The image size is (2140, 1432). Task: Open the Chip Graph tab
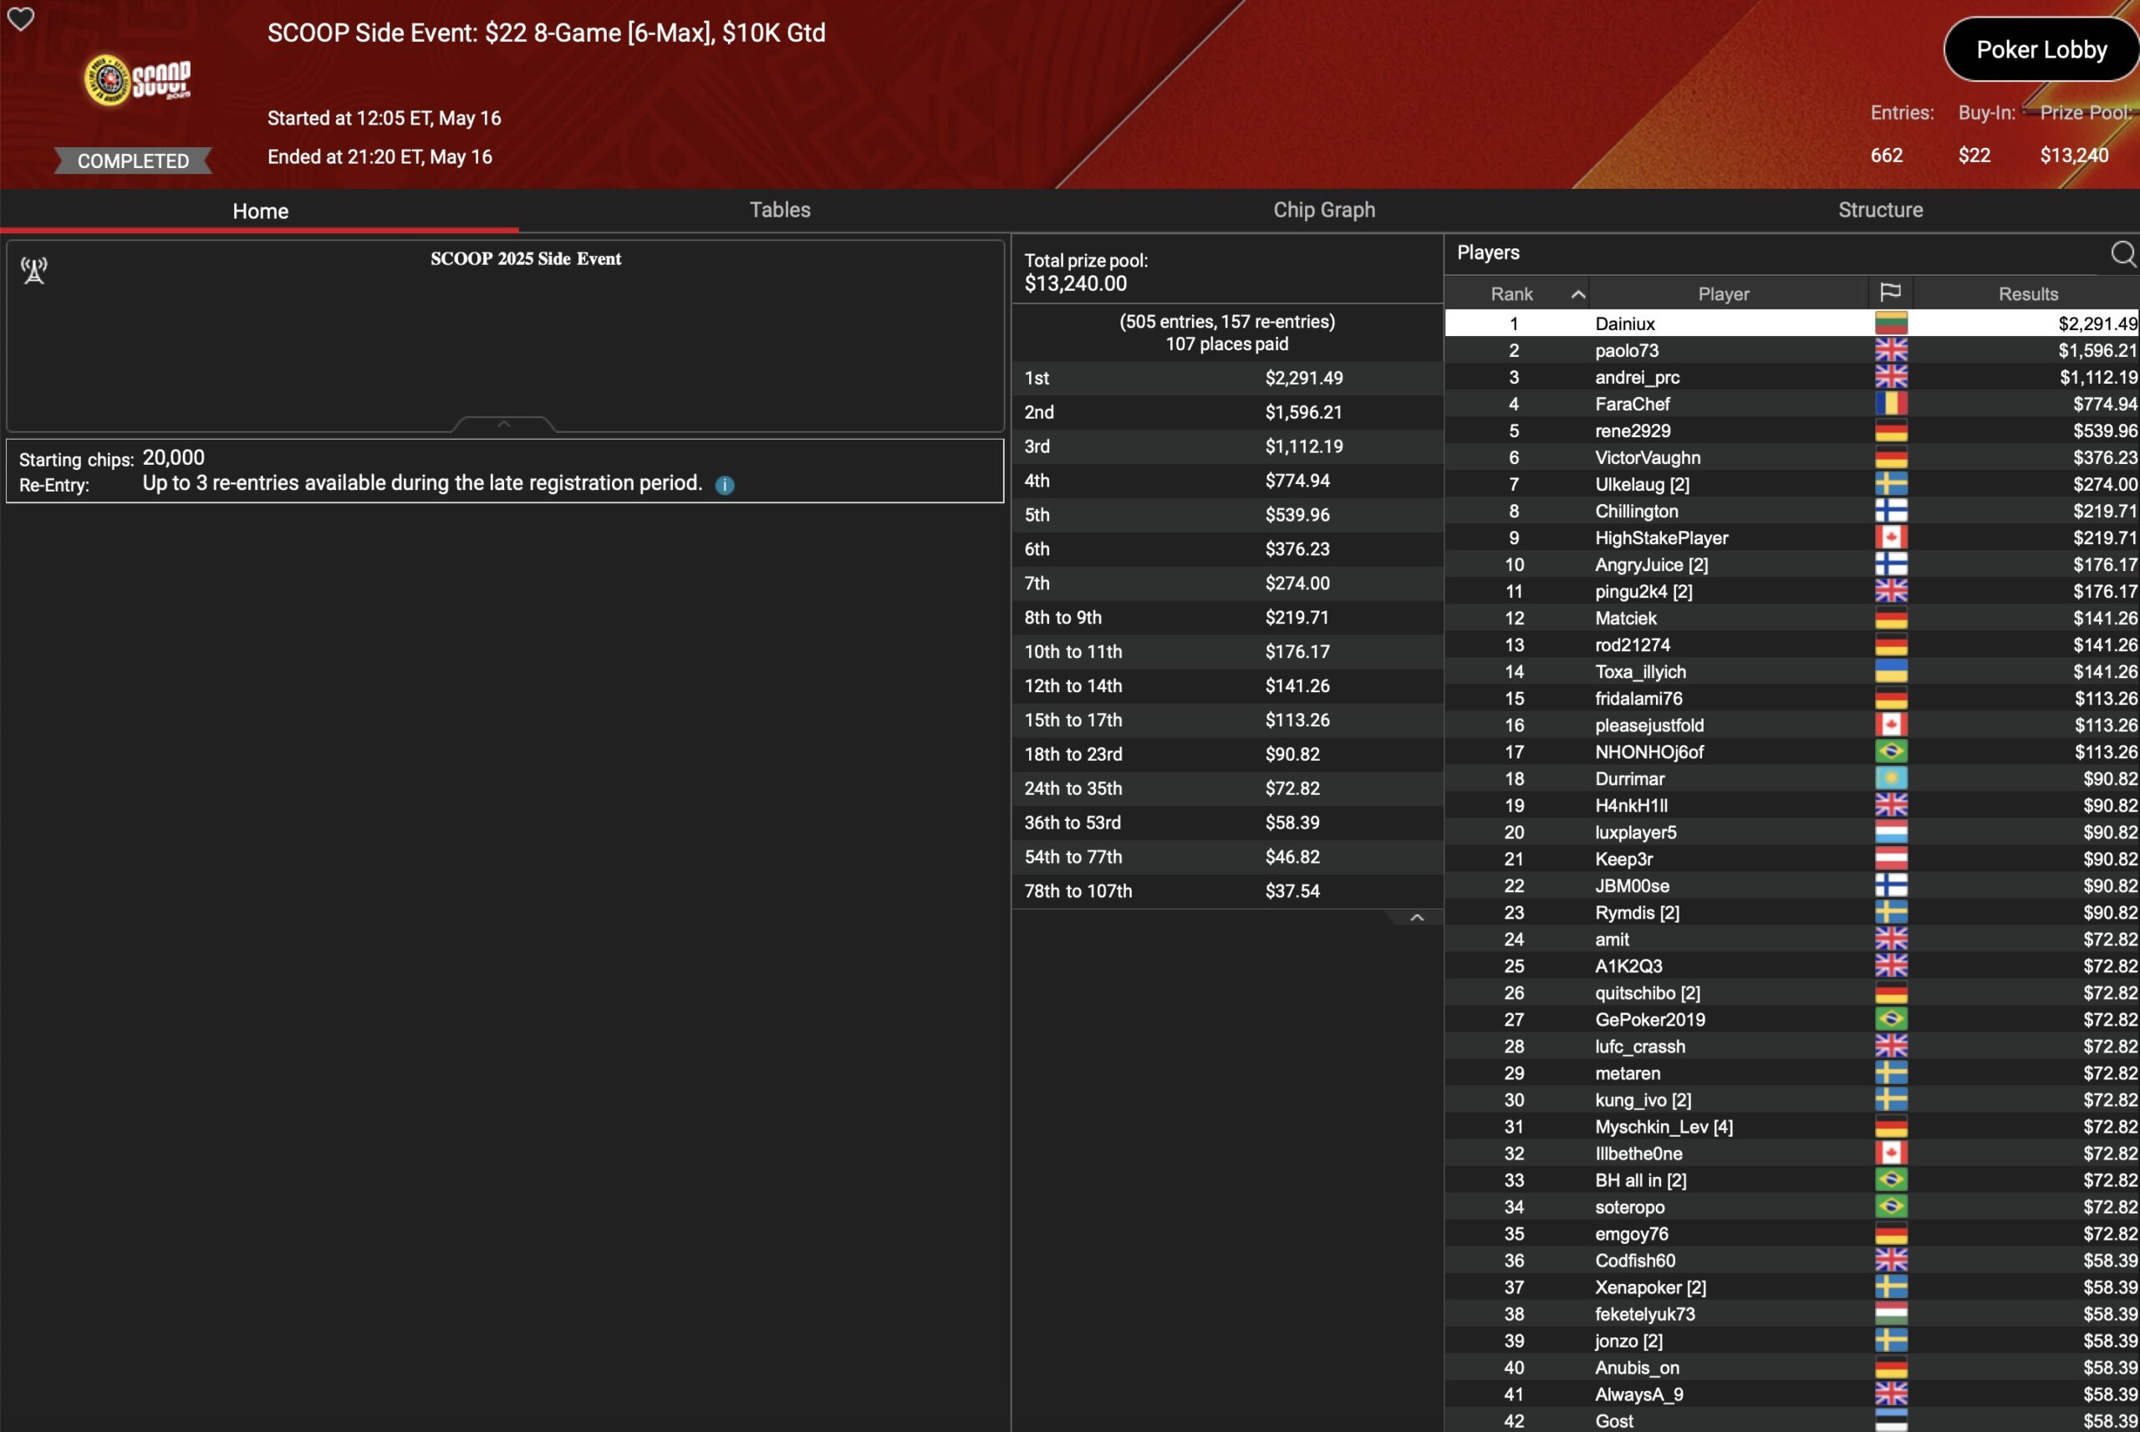1323,210
